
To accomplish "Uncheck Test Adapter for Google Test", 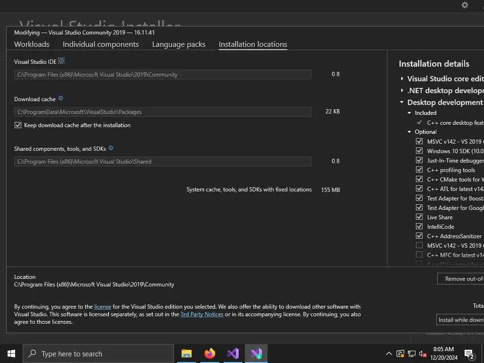I will coord(419,207).
